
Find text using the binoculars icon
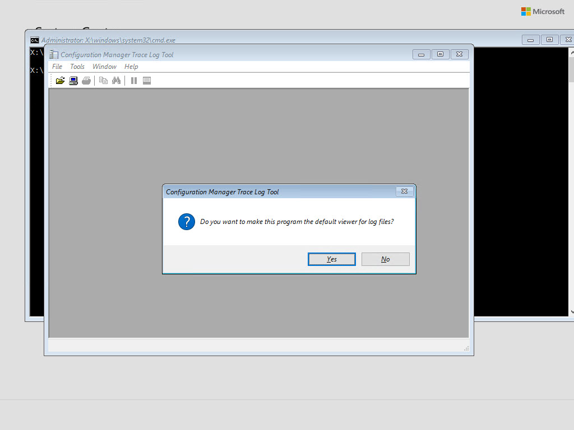pyautogui.click(x=116, y=80)
